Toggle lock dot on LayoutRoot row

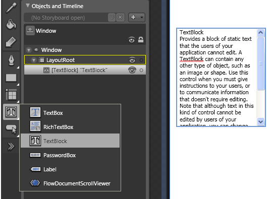click(141, 60)
